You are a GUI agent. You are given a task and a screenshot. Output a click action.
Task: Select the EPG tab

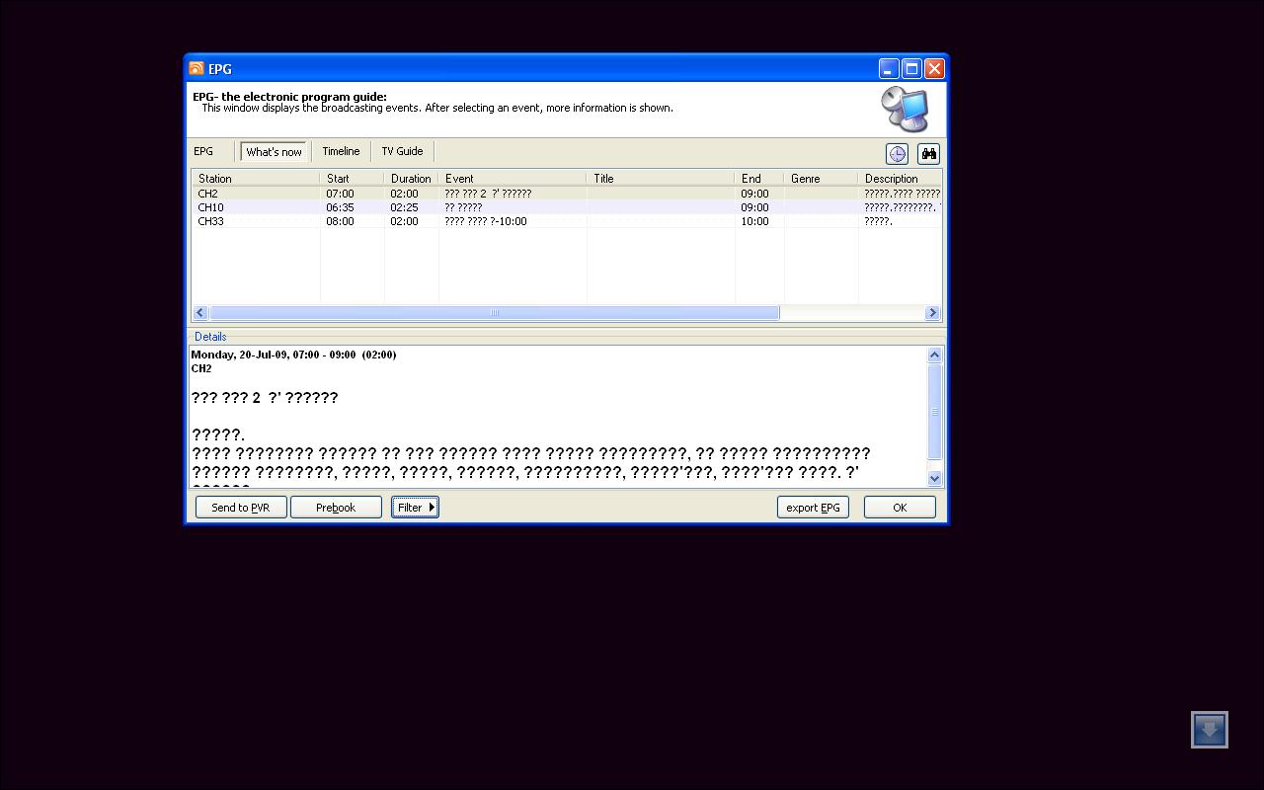coord(203,151)
